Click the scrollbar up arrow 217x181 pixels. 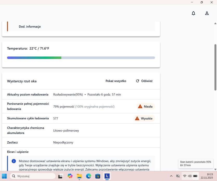pyautogui.click(x=215, y=24)
